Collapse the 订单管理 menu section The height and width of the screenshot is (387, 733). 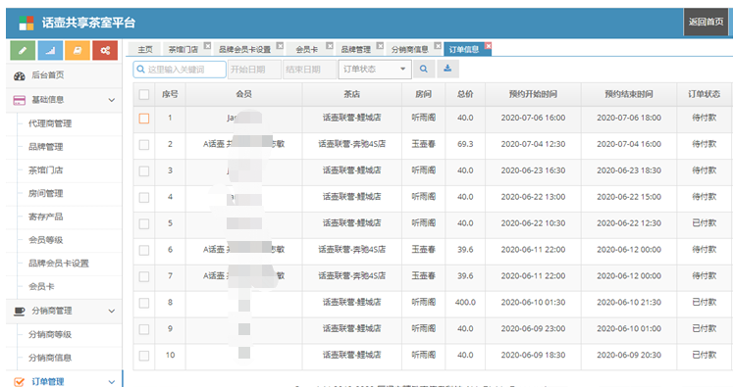coord(111,382)
